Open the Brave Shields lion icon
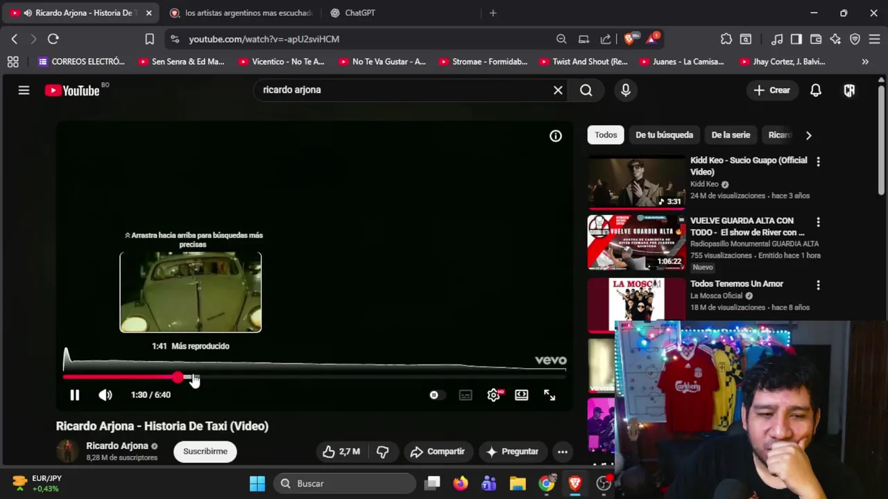888x499 pixels. click(630, 39)
